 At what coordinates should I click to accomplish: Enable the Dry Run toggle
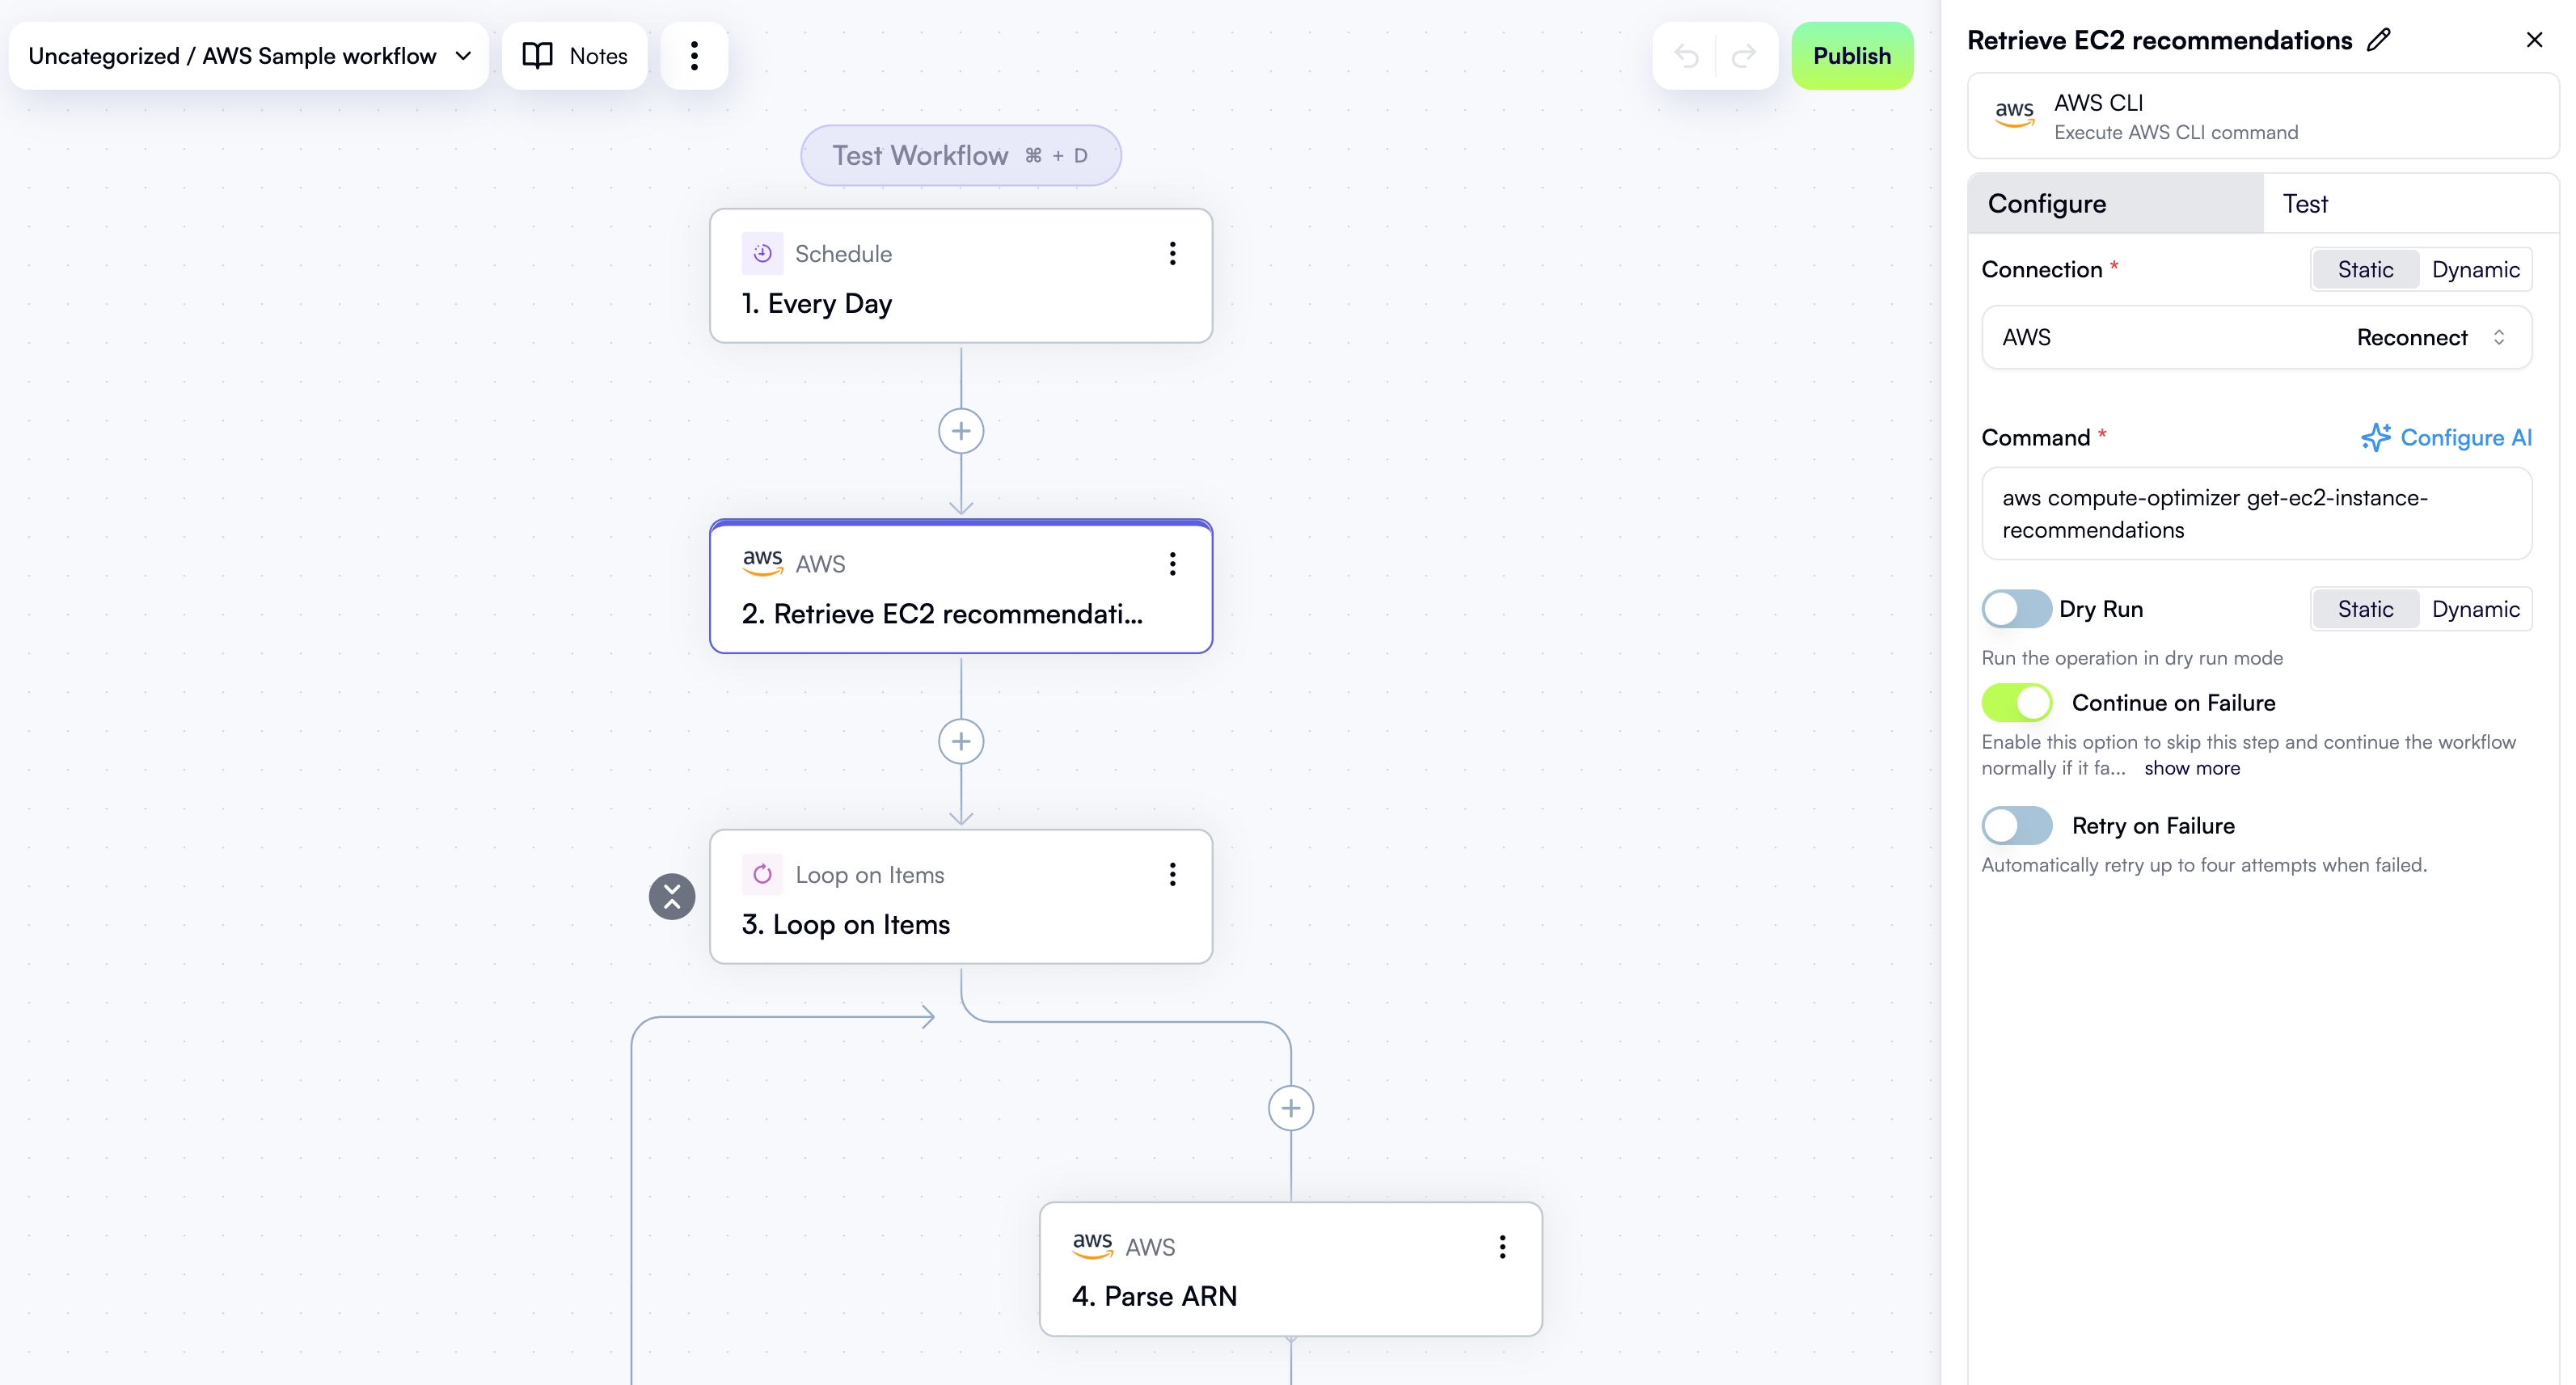(x=2016, y=609)
